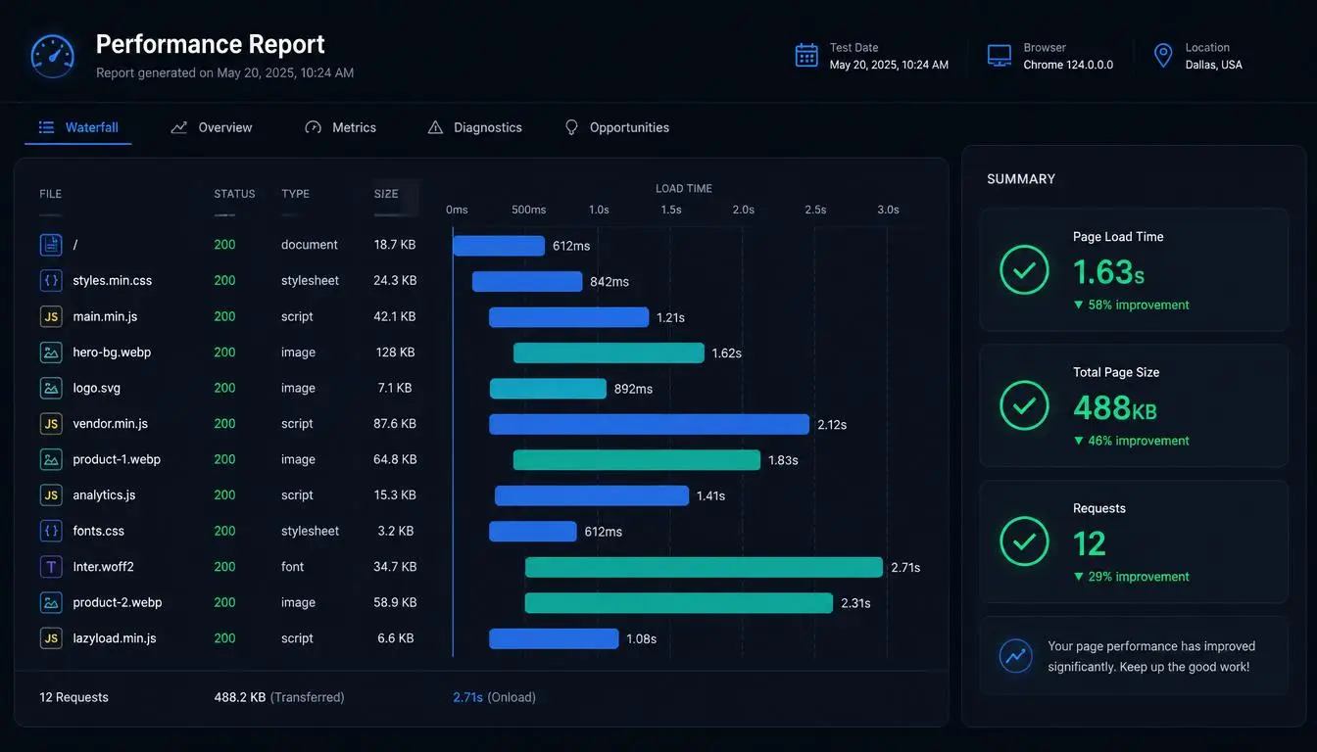1317x752 pixels.
Task: Open the Opportunities tab
Action: coord(617,127)
